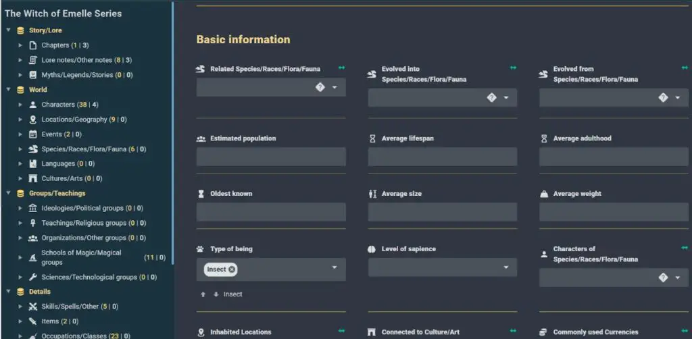
Task: Open the Type of being dropdown
Action: 334,268
